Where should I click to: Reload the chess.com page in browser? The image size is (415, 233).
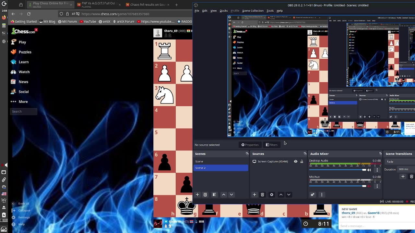point(29,14)
